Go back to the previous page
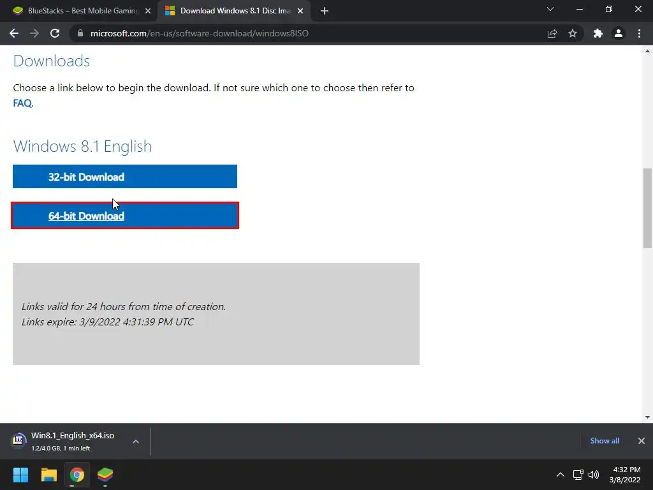653x490 pixels. [x=14, y=33]
